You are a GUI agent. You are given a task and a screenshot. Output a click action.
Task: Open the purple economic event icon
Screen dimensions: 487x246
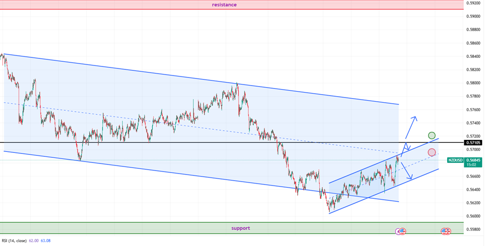tap(398, 231)
